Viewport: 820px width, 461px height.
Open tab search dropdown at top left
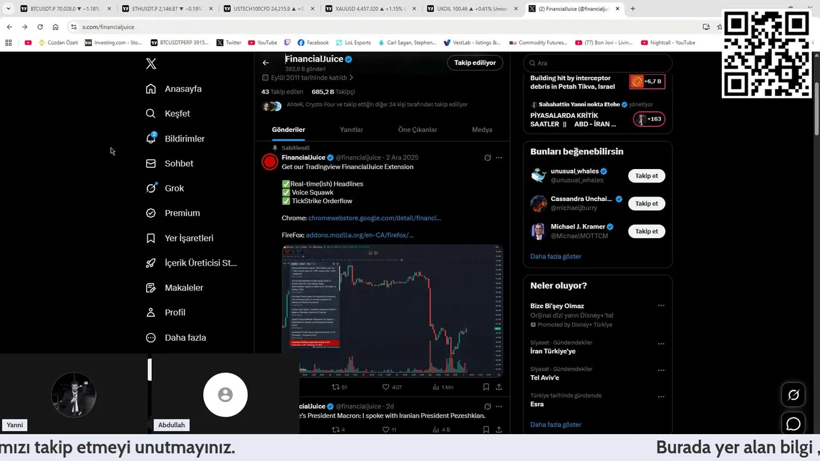(8, 9)
